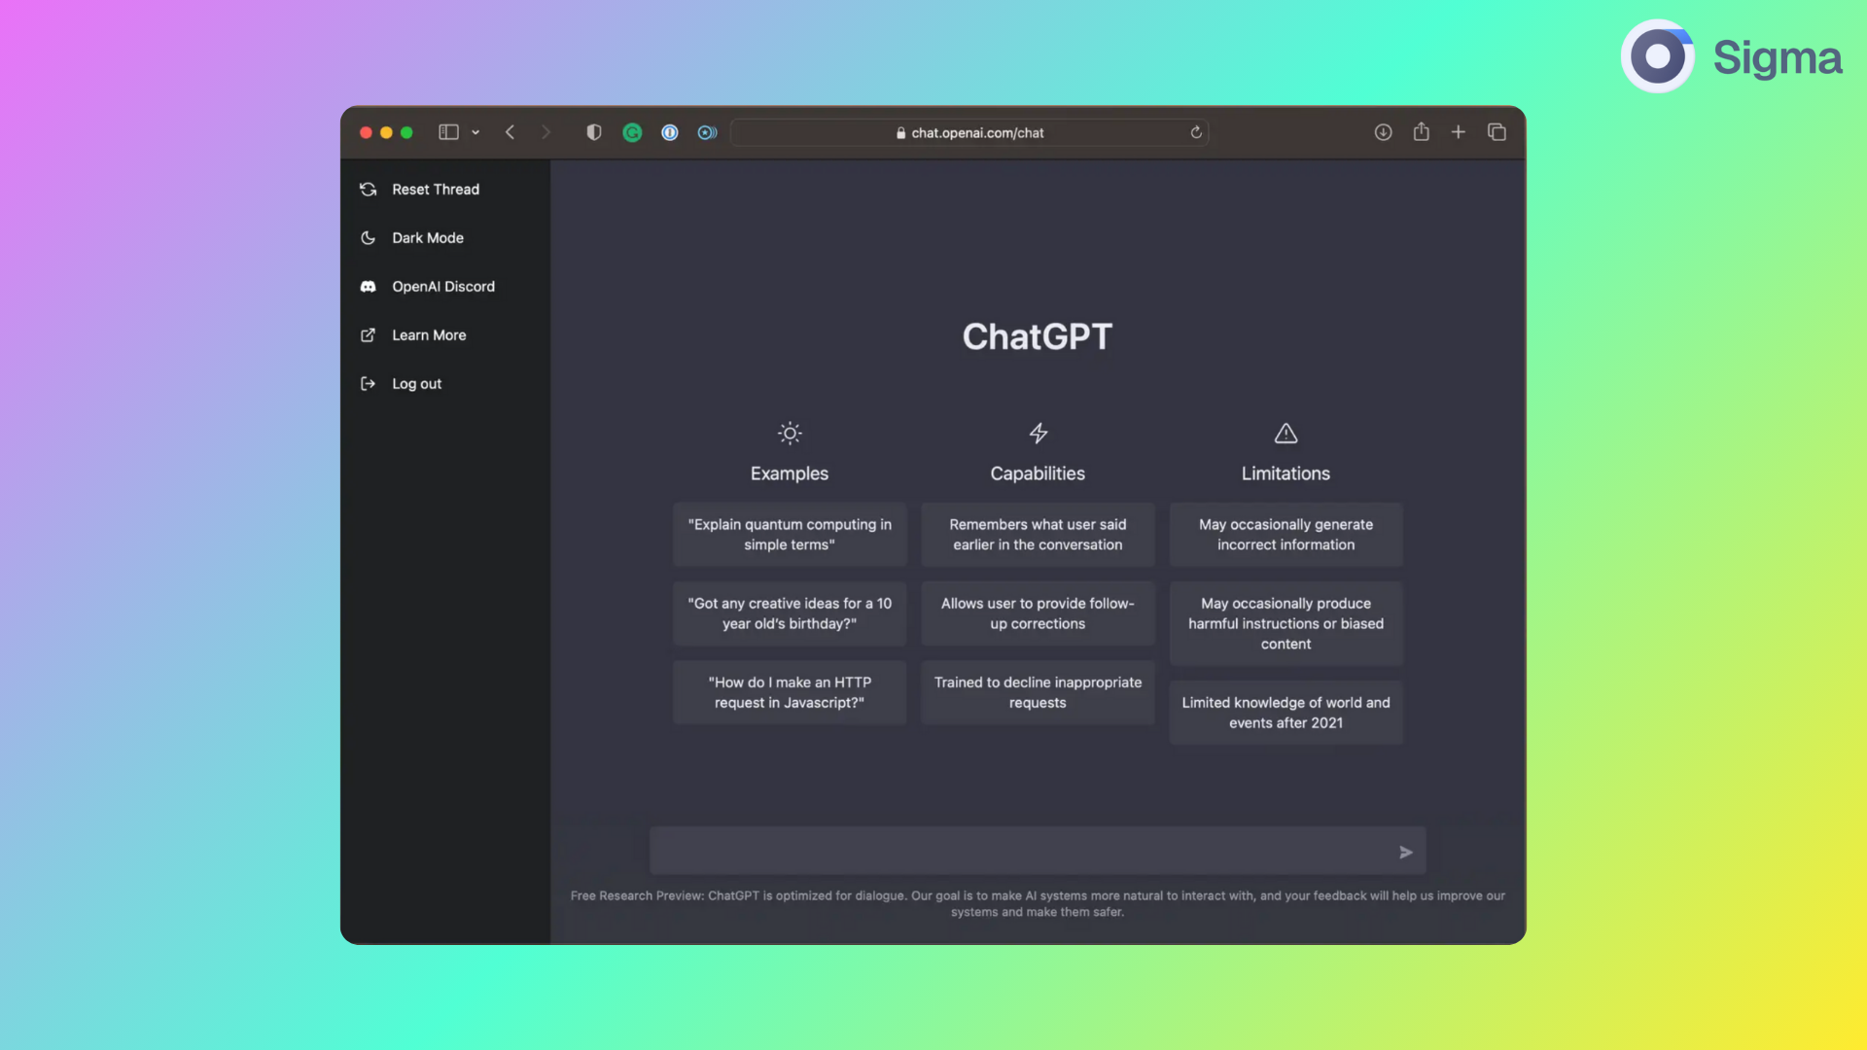Click the sun icon above Examples
This screenshot has height=1050, width=1867.
tap(790, 434)
